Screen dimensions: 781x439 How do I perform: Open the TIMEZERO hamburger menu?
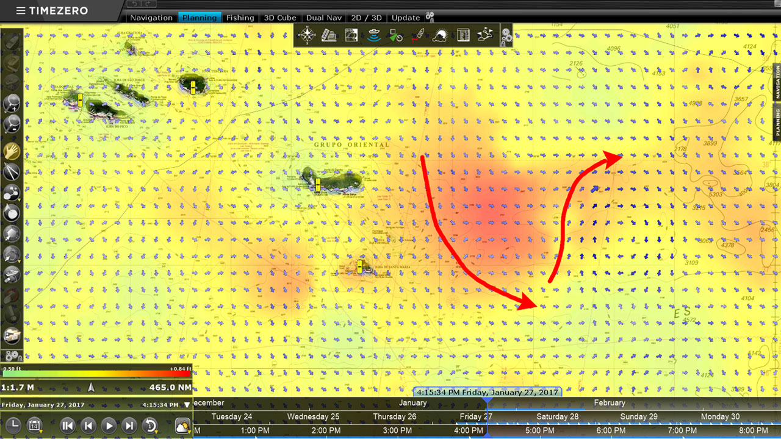click(x=21, y=11)
